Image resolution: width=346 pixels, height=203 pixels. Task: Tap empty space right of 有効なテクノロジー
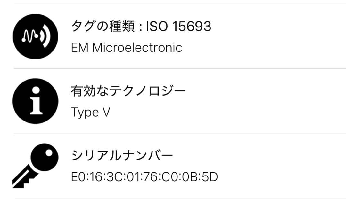tap(266, 91)
